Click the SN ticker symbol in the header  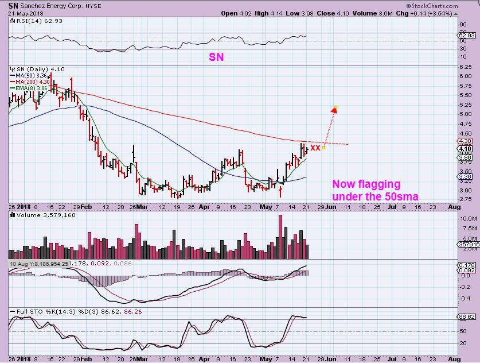click(x=13, y=6)
